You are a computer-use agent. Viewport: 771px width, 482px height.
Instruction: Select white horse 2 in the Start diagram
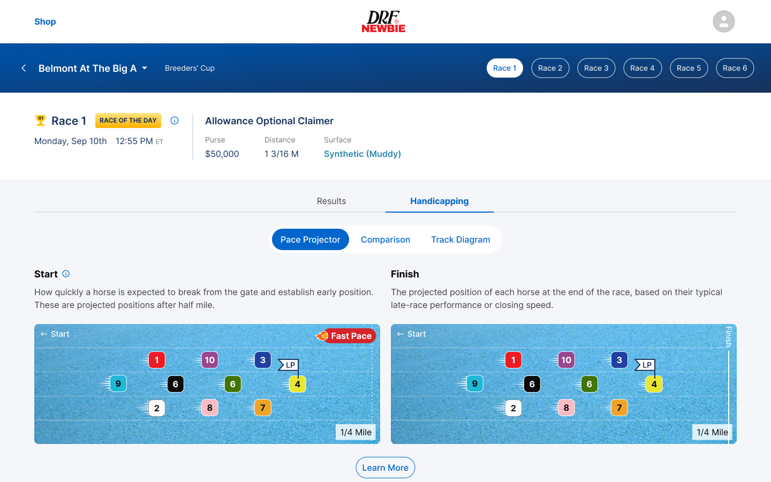click(x=156, y=408)
